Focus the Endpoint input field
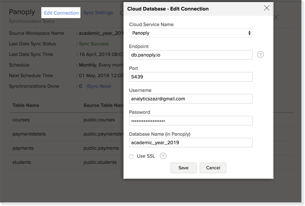This screenshot has height=206, width=305. coord(191,55)
